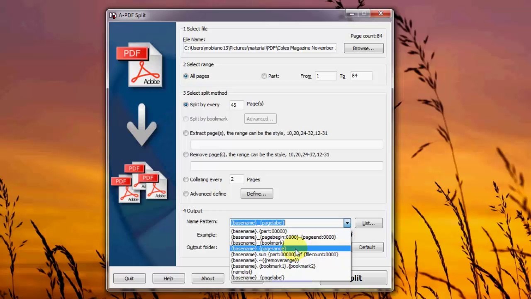Pick the {basename}_{pagelabel} list entry
This screenshot has height=299, width=531.
[x=290, y=278]
